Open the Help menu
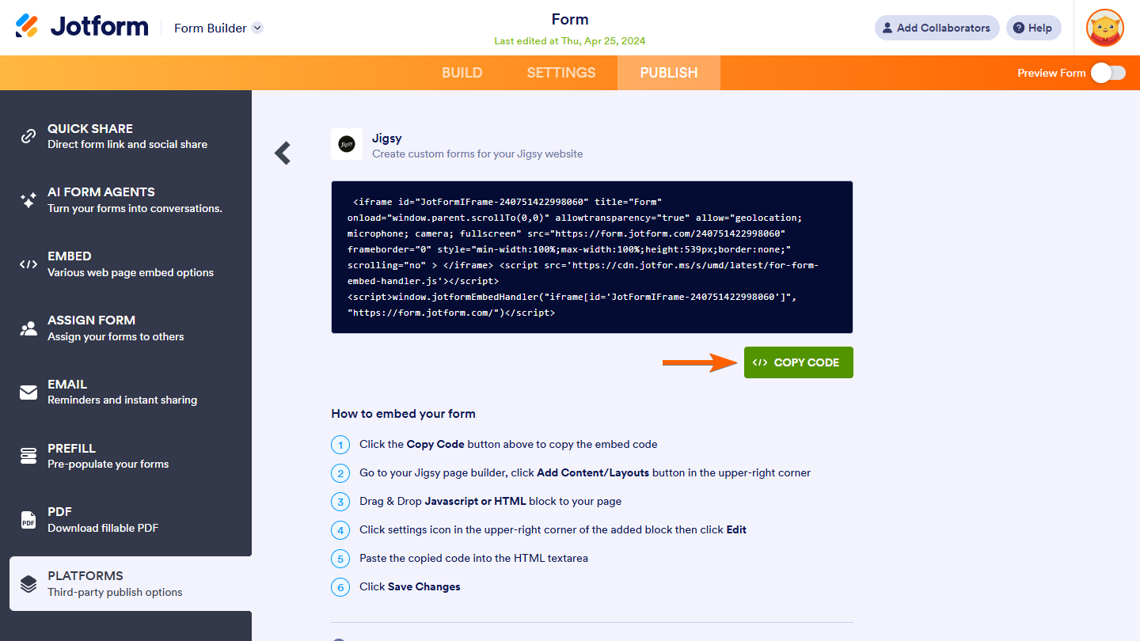 [1034, 28]
